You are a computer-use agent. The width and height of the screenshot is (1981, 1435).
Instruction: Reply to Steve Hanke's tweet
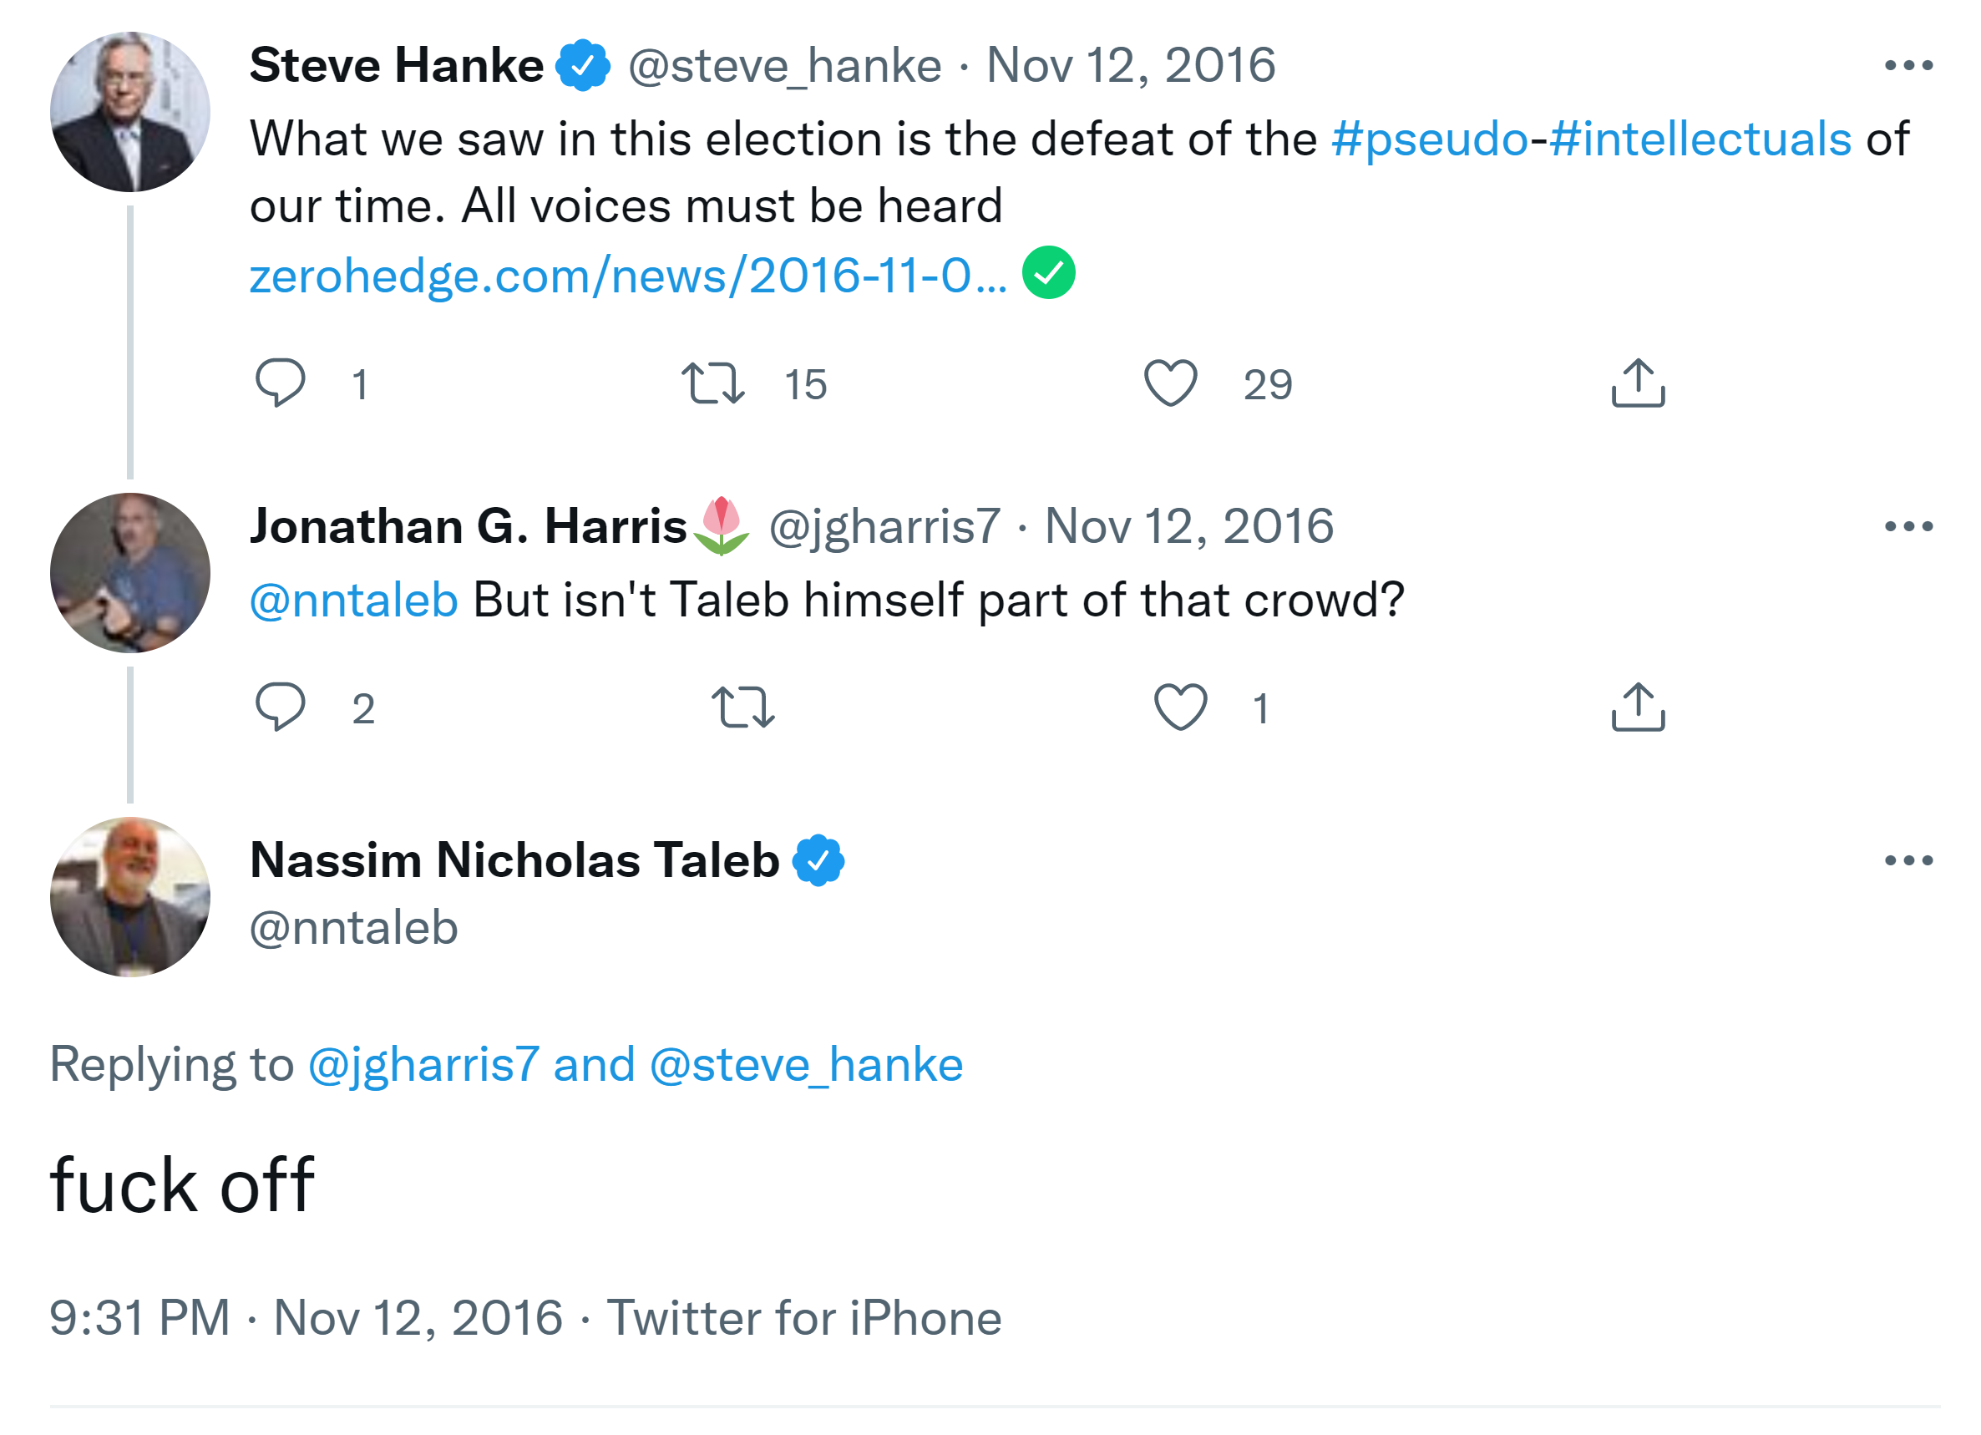click(x=280, y=383)
